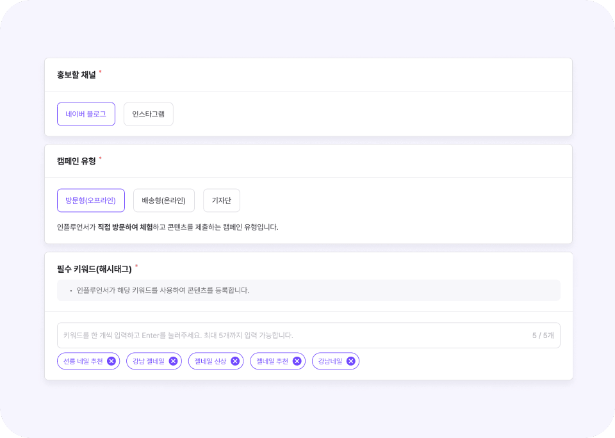Image resolution: width=615 pixels, height=438 pixels.
Task: Choose 배송형(온라인) campaign type
Action: 163,200
